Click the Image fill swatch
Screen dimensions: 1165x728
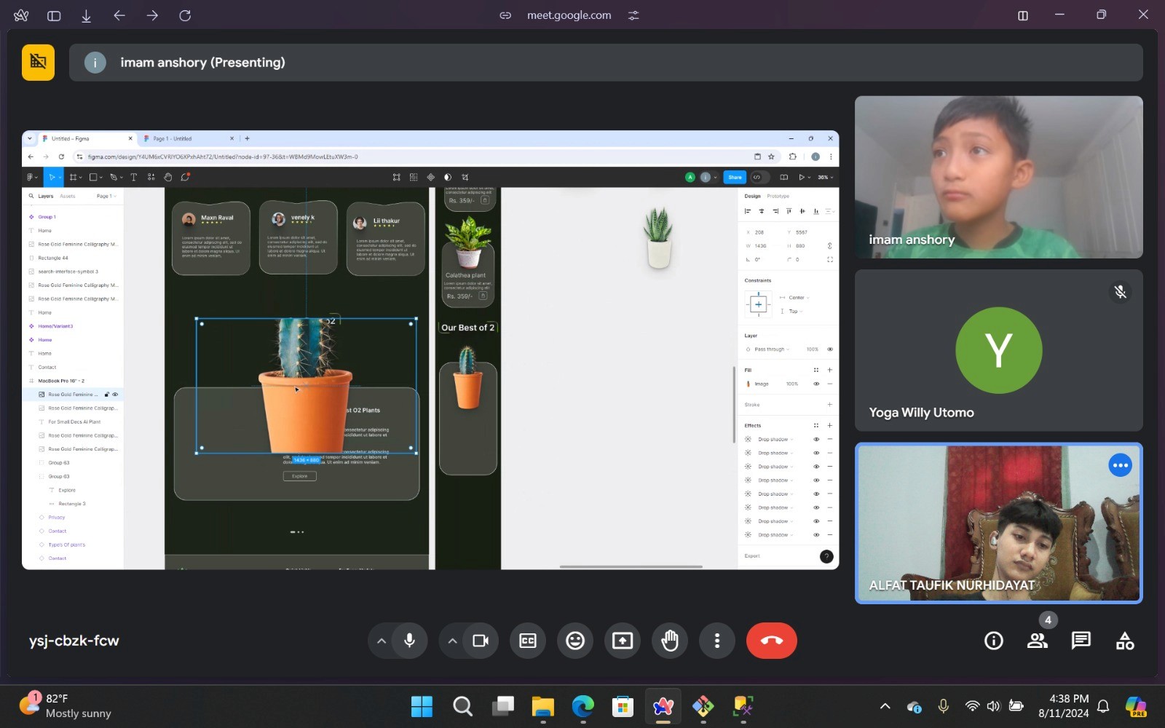(749, 384)
